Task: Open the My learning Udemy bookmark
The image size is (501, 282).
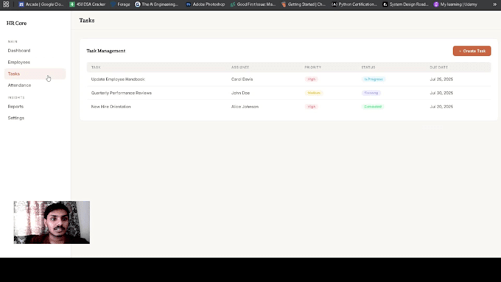Action: pyautogui.click(x=455, y=4)
